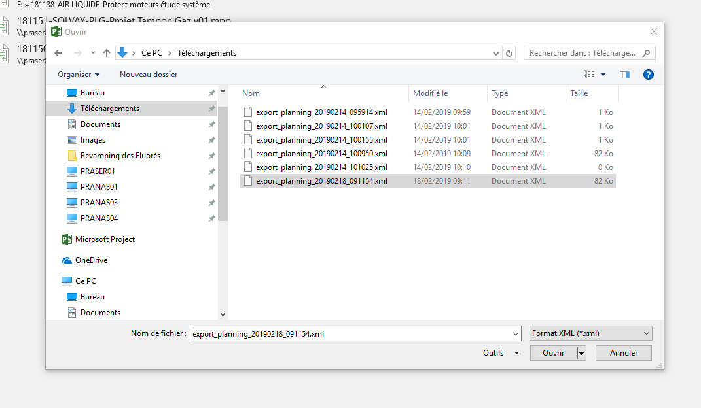701x408 pixels.
Task: Select export_planning_20190214_100950.xml file
Action: pos(321,154)
